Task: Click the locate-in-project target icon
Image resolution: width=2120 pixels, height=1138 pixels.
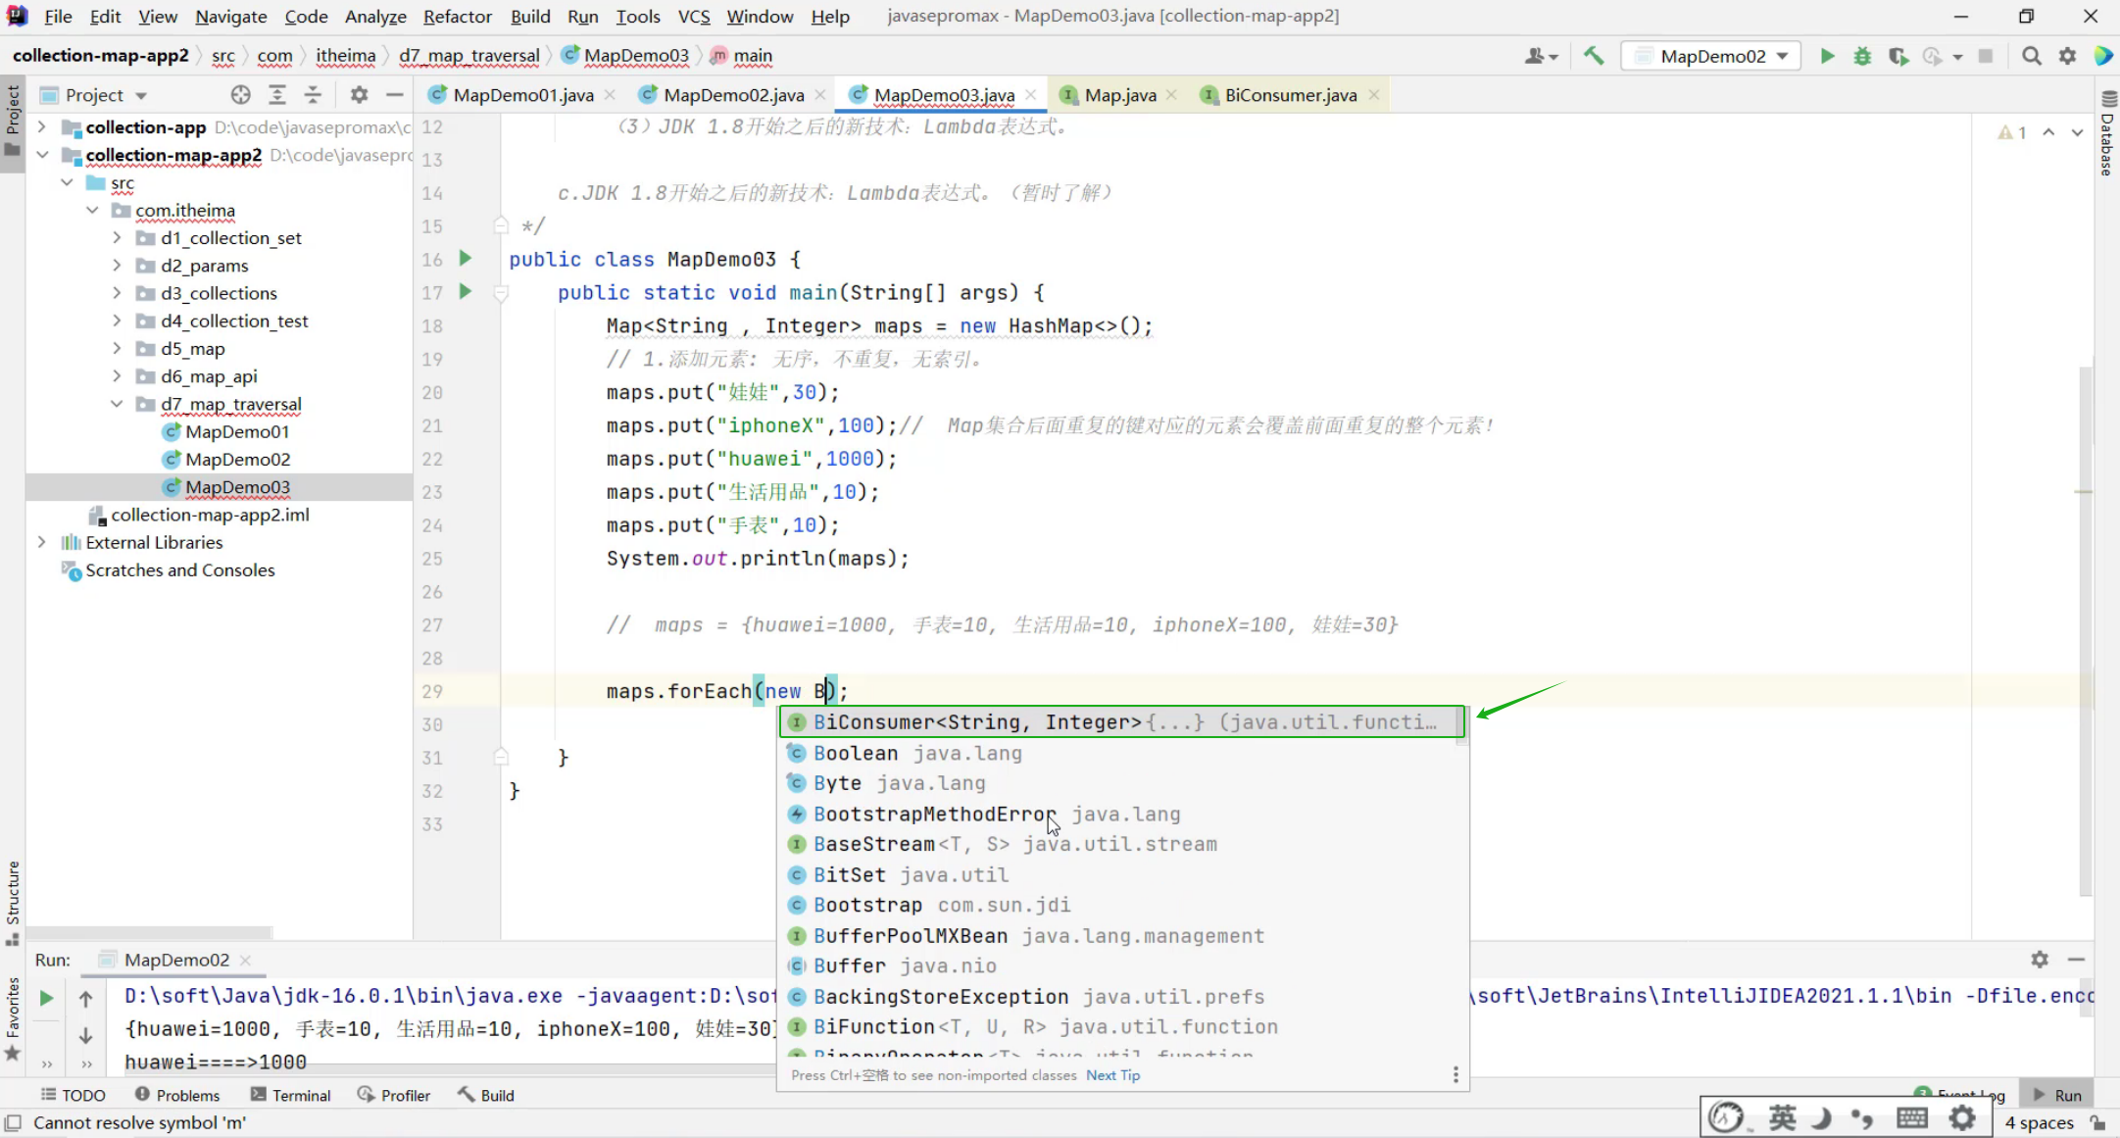Action: 240,94
